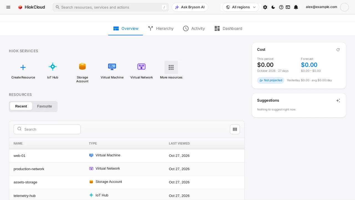Viewport: 355px width, 200px height.
Task: Open the settings gear in the top bar
Action: [265, 7]
